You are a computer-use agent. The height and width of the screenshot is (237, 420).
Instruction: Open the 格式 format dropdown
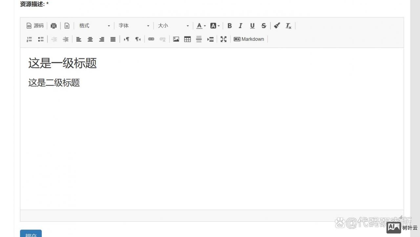coord(94,26)
